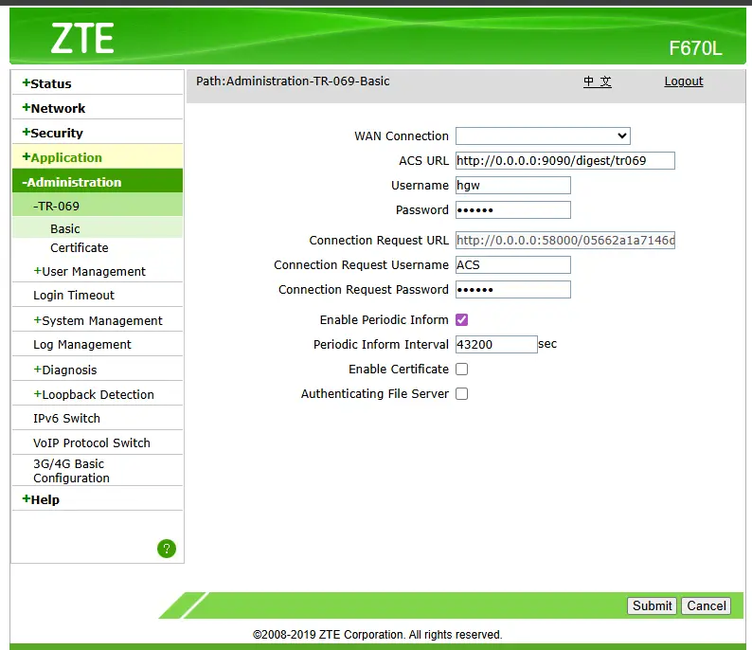Screen dimensions: 752x650
Task: Focus the Connection Request Username field
Action: 513,264
